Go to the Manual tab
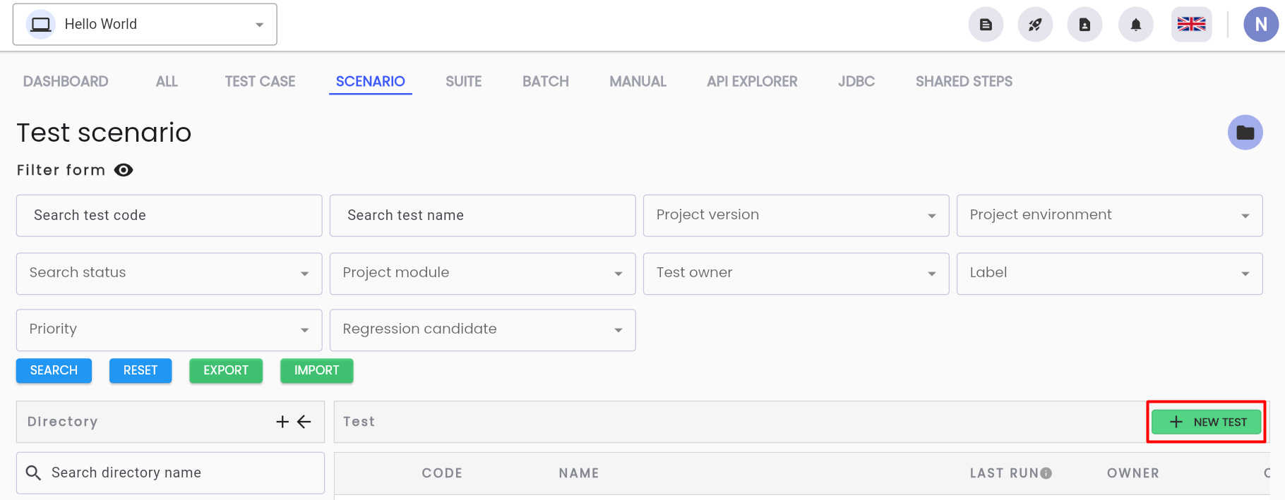1285x500 pixels. tap(638, 82)
